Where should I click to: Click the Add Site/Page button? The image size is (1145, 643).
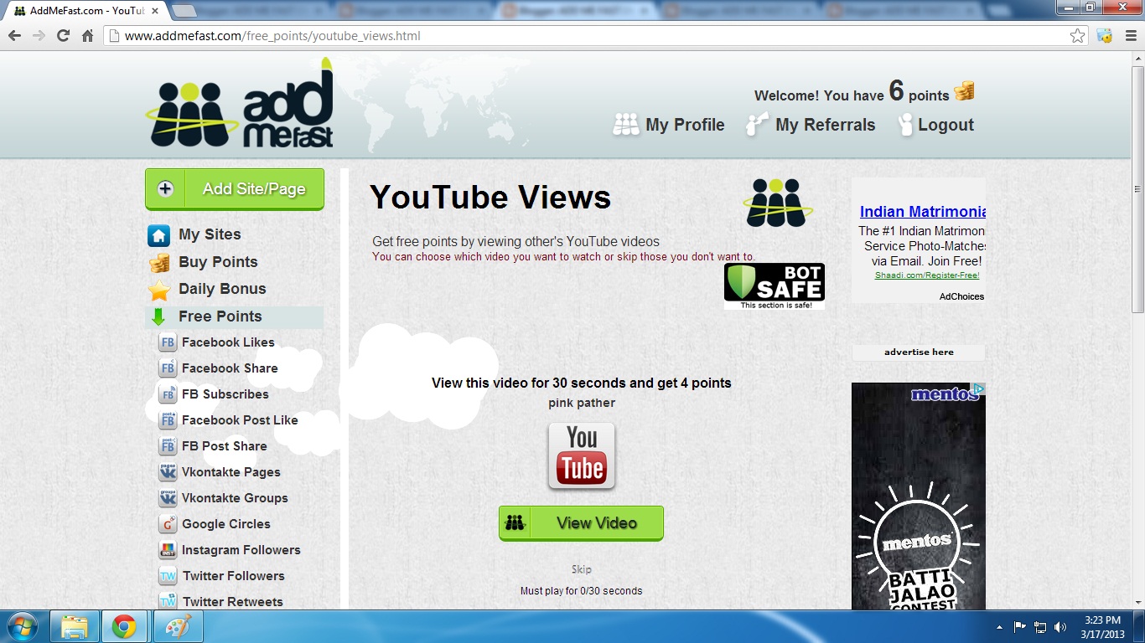(x=235, y=189)
